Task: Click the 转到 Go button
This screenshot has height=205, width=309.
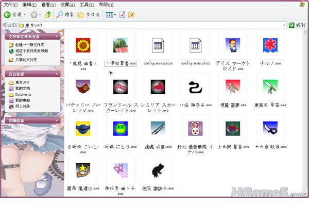Action: point(297,25)
